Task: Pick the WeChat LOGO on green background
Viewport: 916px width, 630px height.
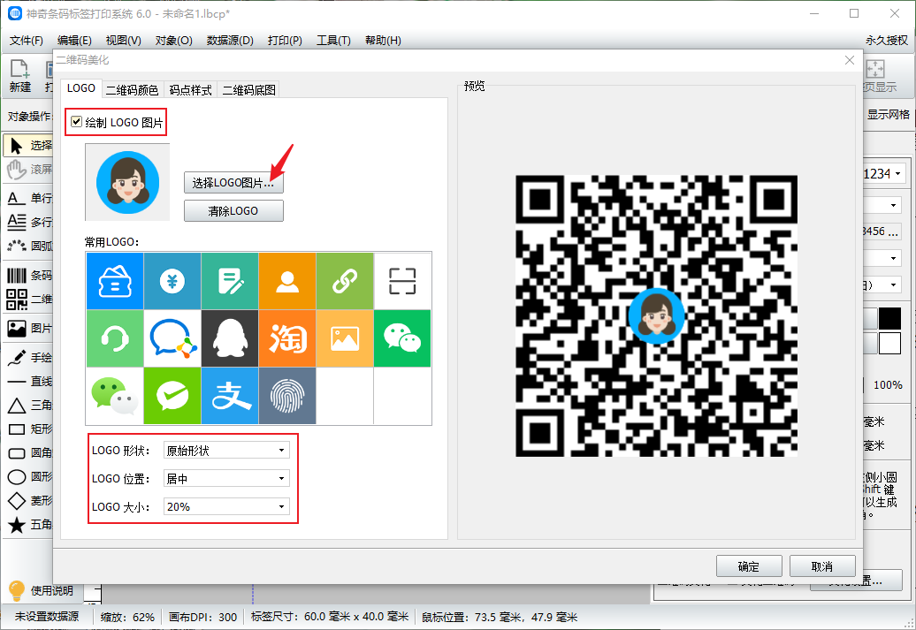Action: [x=402, y=338]
